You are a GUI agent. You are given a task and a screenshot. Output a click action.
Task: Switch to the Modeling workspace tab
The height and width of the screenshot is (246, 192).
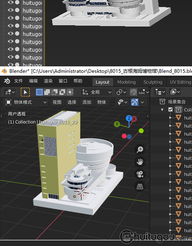click(126, 82)
